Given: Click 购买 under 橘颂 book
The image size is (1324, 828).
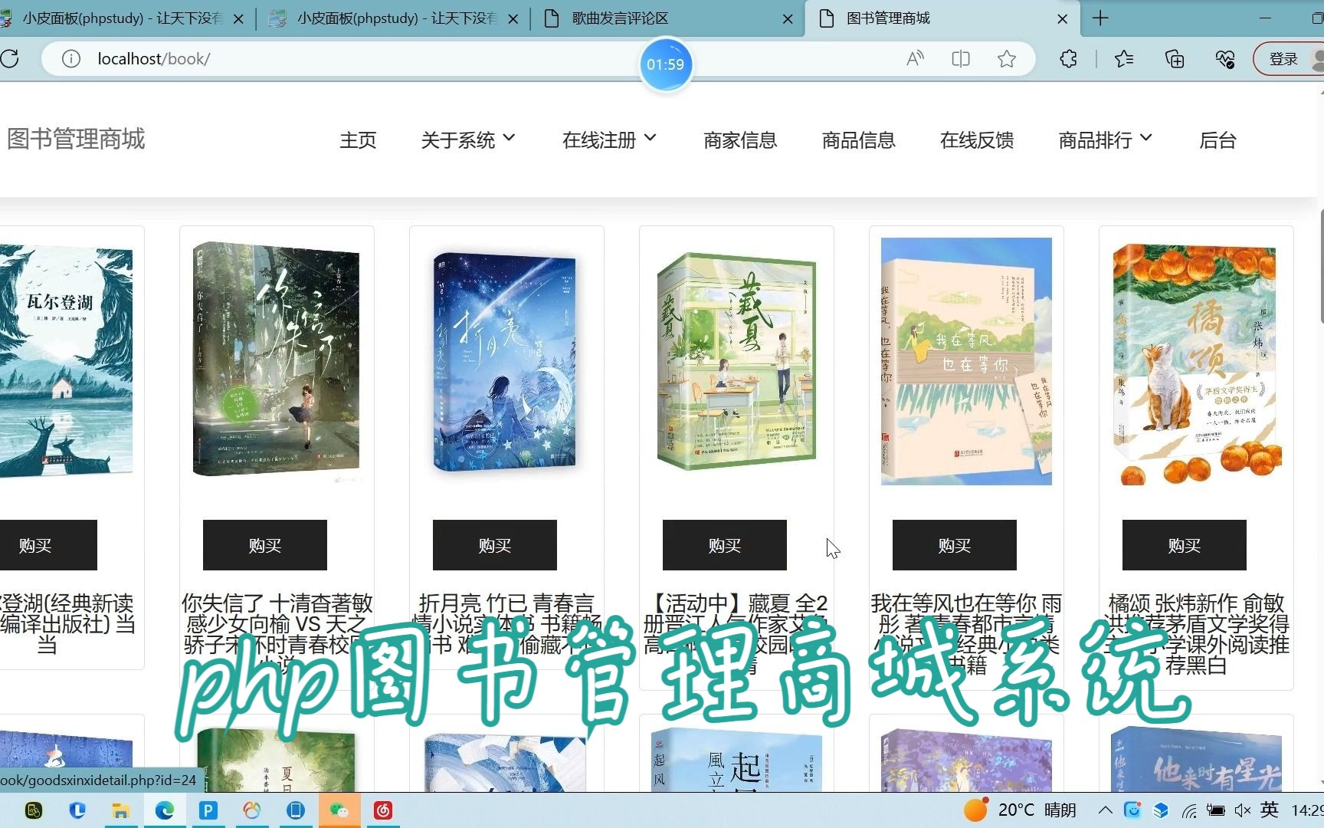Looking at the screenshot, I should (1185, 545).
